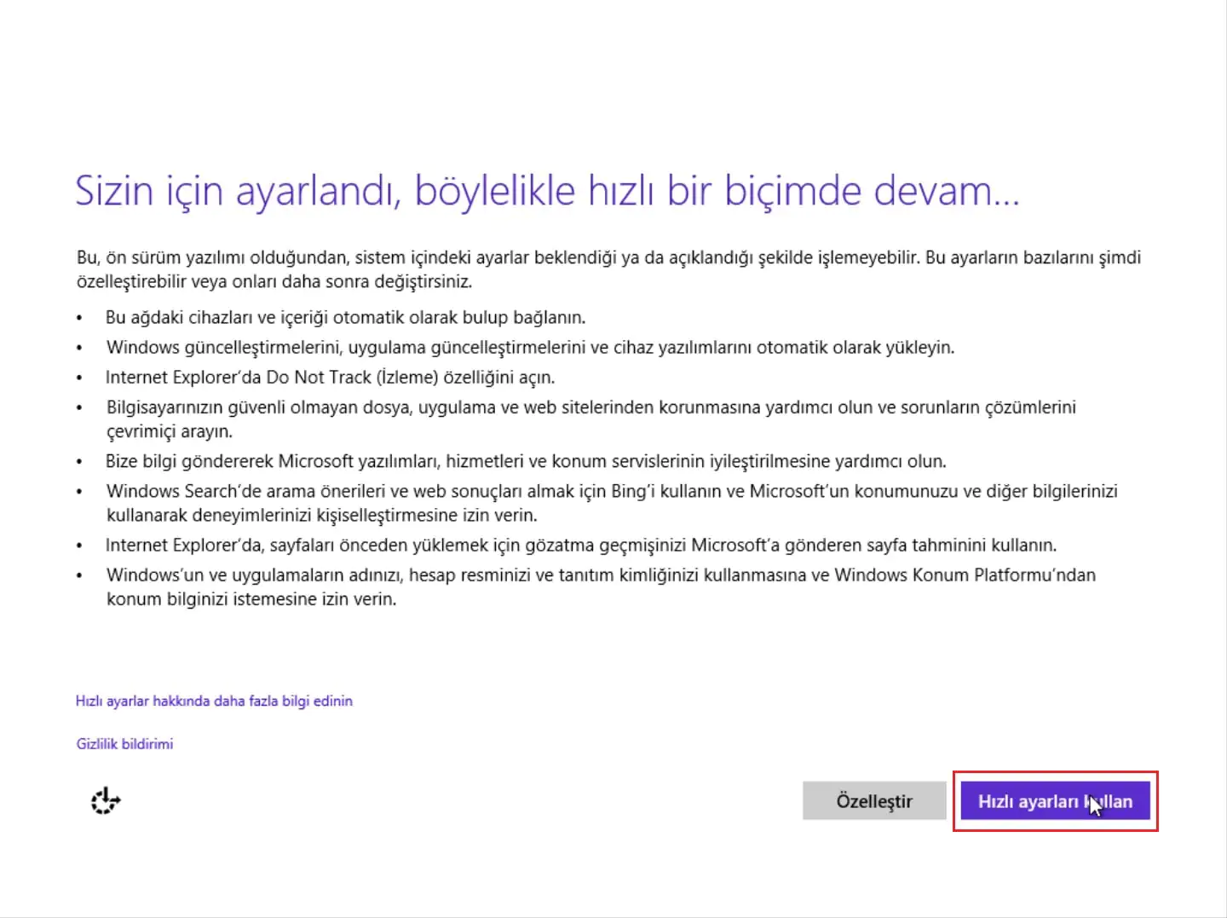Click the bullet about automatic device discovery
Image resolution: width=1227 pixels, height=918 pixels.
pos(344,316)
